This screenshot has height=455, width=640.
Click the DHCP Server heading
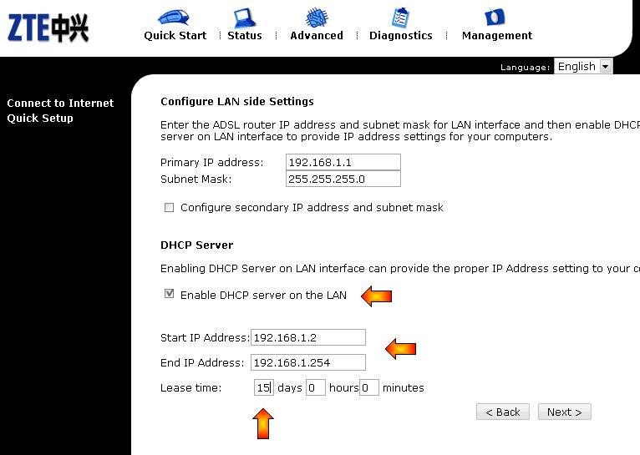coord(196,245)
